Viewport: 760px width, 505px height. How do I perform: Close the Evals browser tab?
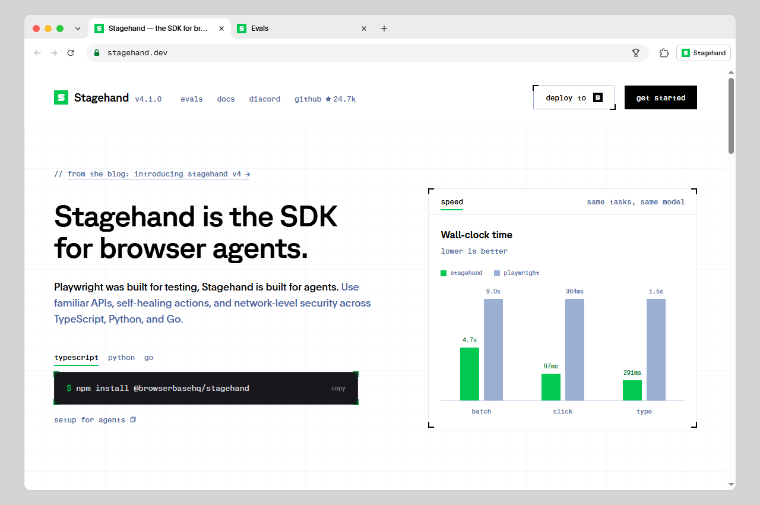(x=364, y=29)
